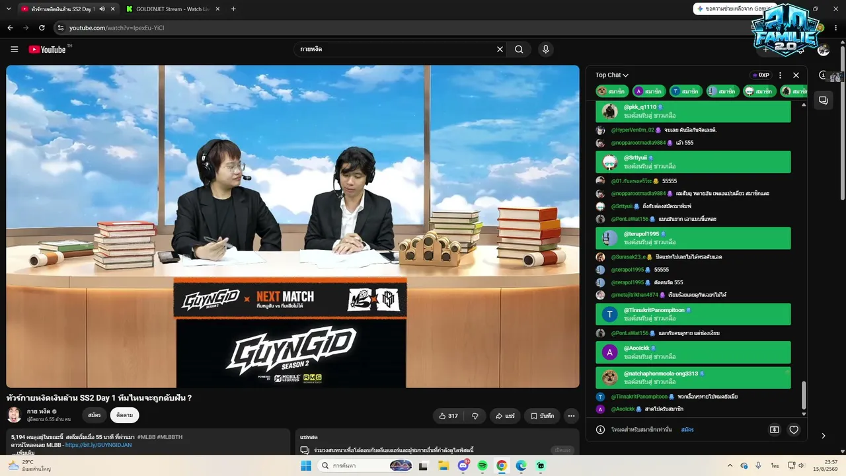The width and height of the screenshot is (846, 476).
Task: Open Microsoft Edge from the taskbar
Action: 521,465
